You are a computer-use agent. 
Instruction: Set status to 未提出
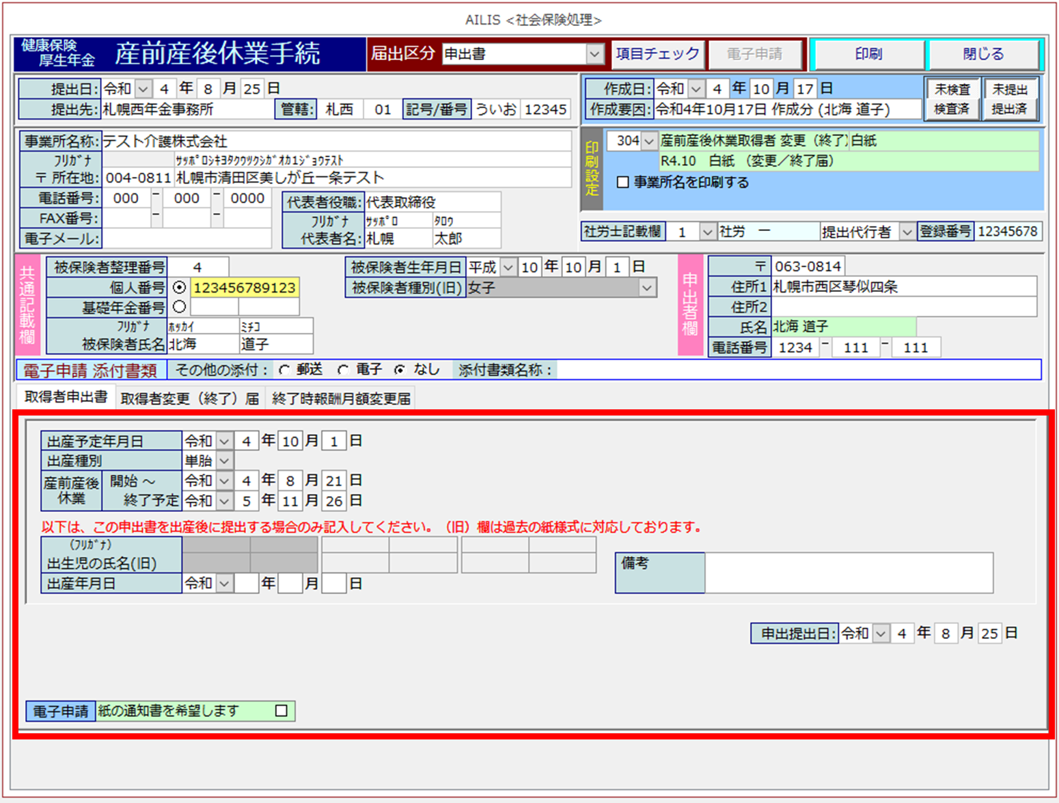click(x=1009, y=90)
